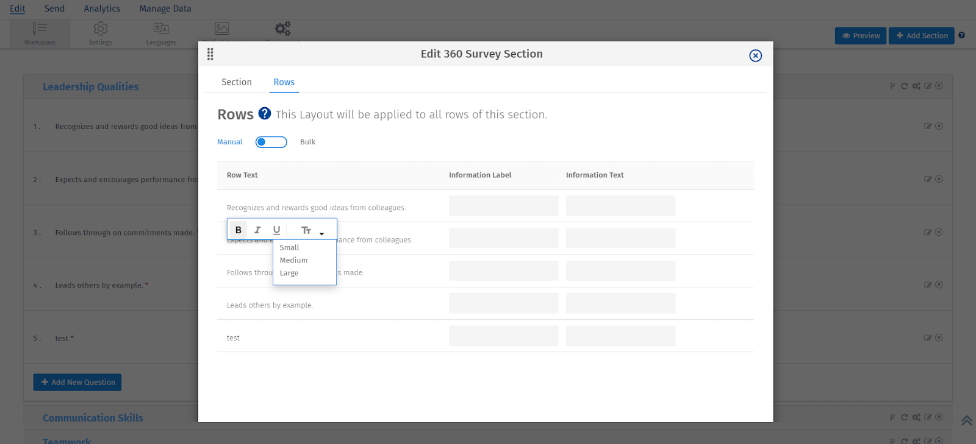The image size is (976, 444).
Task: Choose Medium text size
Action: (293, 260)
